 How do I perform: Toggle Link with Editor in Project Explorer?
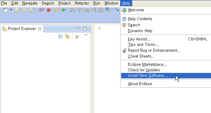pyautogui.click(x=67, y=36)
